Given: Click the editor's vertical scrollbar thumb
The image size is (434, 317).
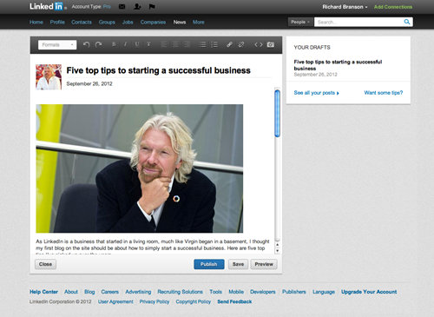Looking at the screenshot, I should point(277,113).
